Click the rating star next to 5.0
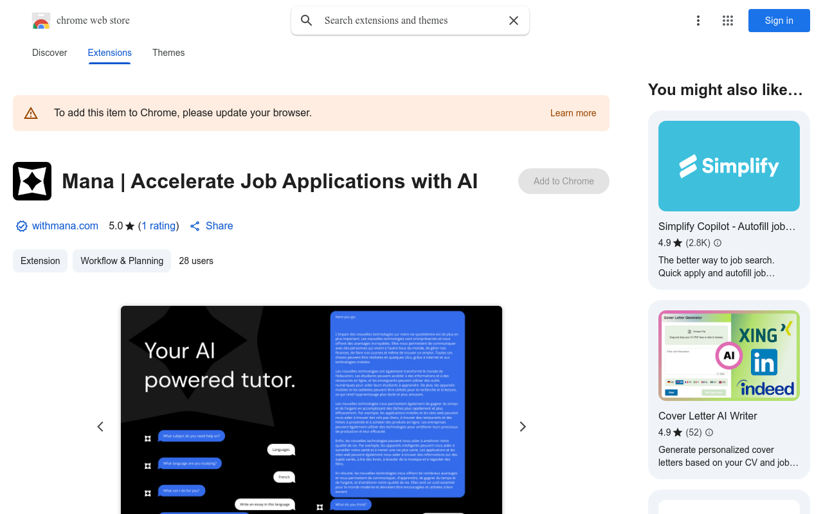This screenshot has width=823, height=514. (x=130, y=226)
